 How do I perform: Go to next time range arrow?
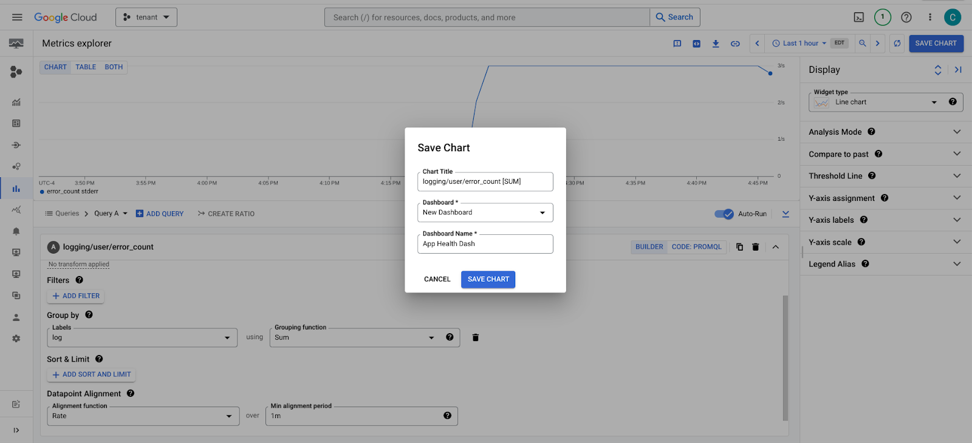coord(877,43)
